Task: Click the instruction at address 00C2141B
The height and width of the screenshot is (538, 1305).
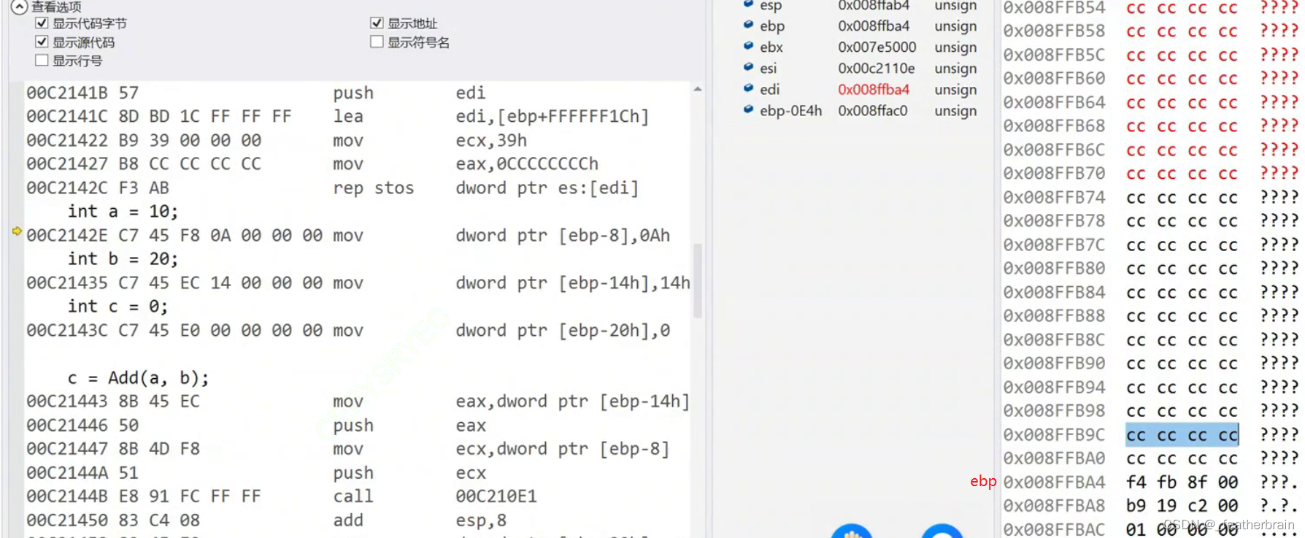Action: coord(256,93)
